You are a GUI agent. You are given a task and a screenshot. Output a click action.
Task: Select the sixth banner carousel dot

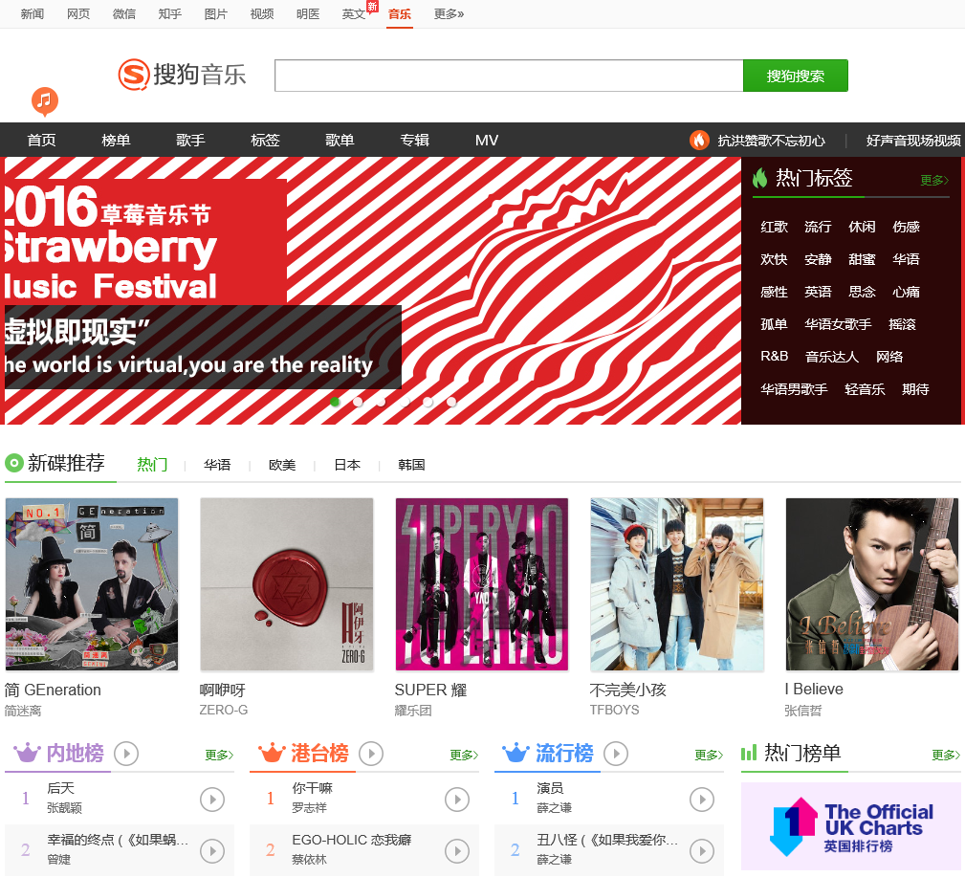451,402
